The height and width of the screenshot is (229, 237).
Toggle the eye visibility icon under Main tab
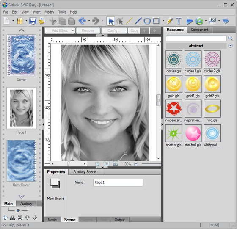click(x=18, y=210)
